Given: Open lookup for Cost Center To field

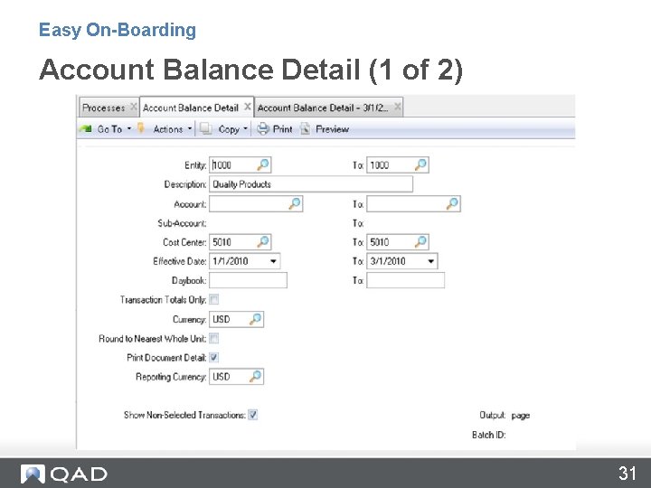Looking at the screenshot, I should 420,242.
